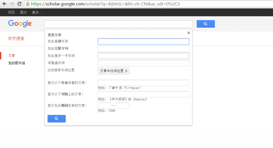This screenshot has width=273, height=148.
Task: Click the 学术搜索 heading link
Action: click(16, 38)
